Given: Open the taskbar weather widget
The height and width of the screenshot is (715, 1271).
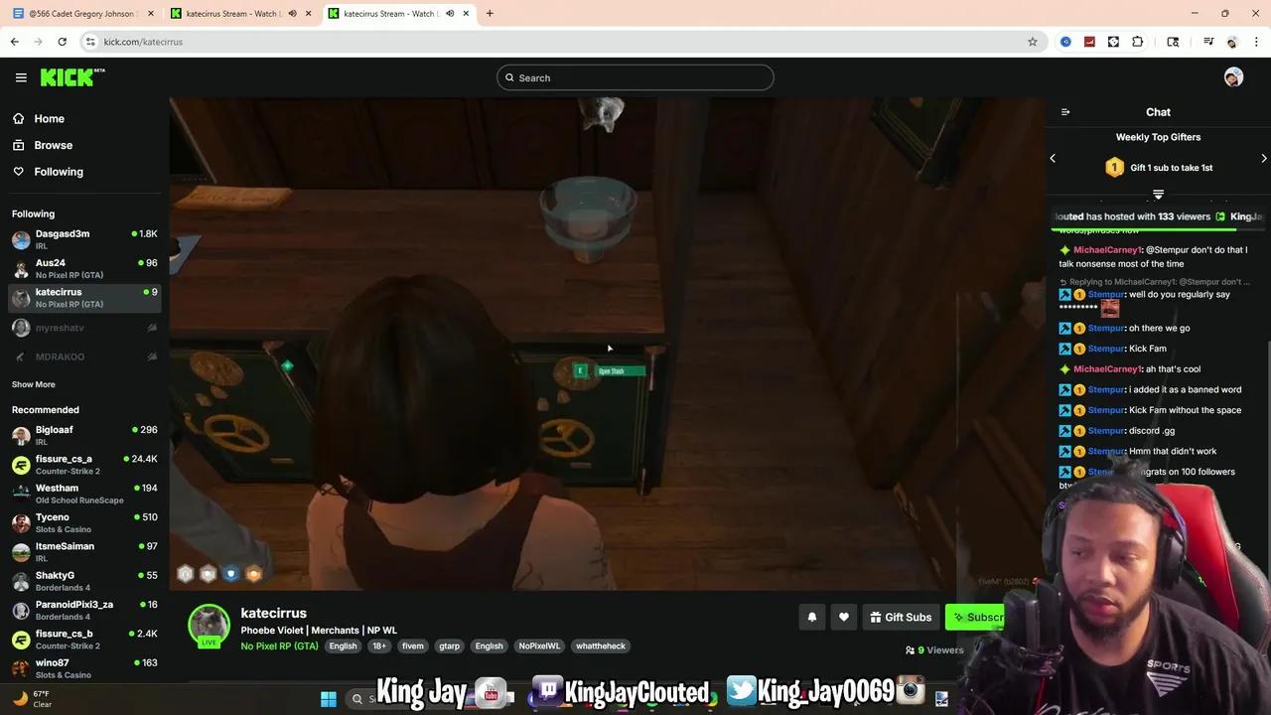Looking at the screenshot, I should (33, 698).
